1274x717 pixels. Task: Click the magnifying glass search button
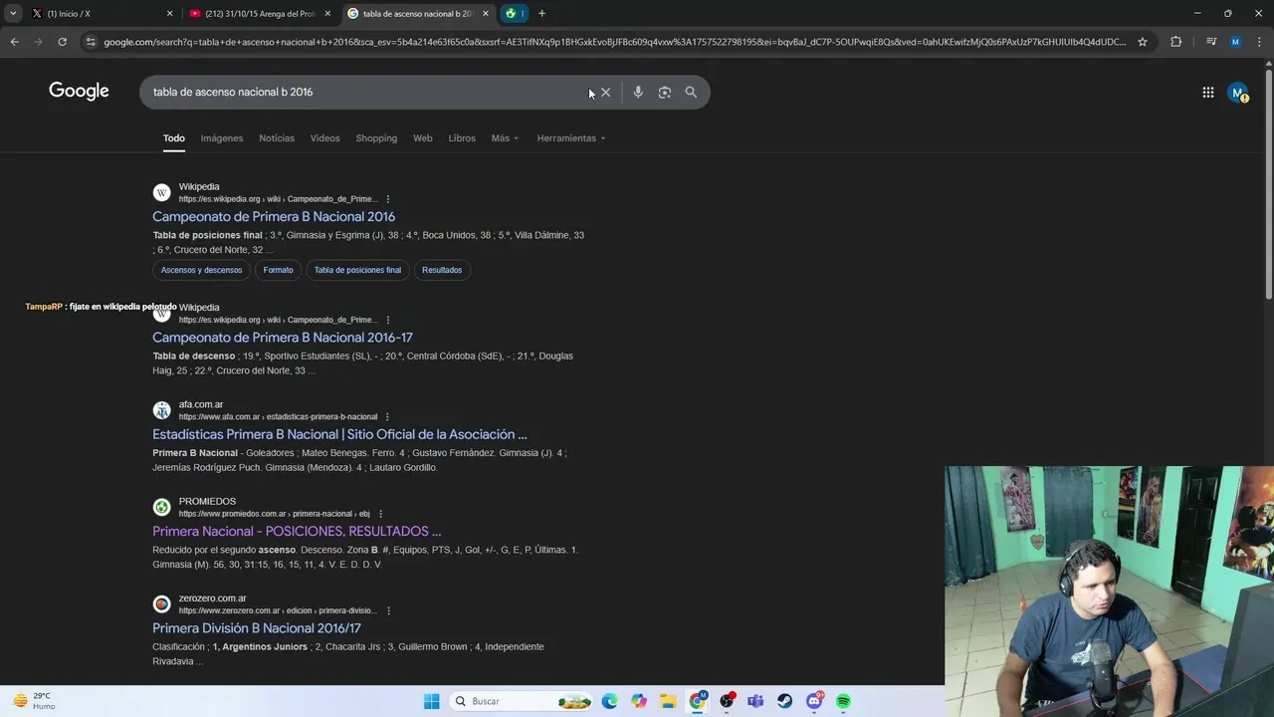coord(691,92)
